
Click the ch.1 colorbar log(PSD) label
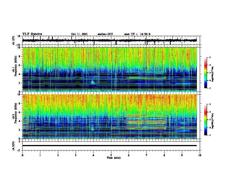pos(213,74)
